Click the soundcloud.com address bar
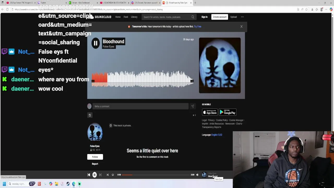 pos(154,9)
